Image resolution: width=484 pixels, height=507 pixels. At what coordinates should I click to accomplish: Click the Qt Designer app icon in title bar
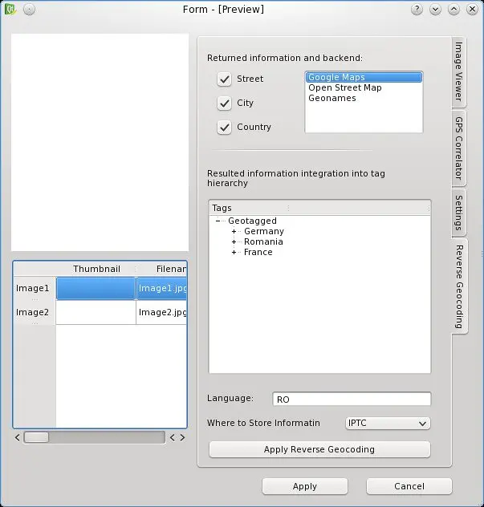point(10,9)
